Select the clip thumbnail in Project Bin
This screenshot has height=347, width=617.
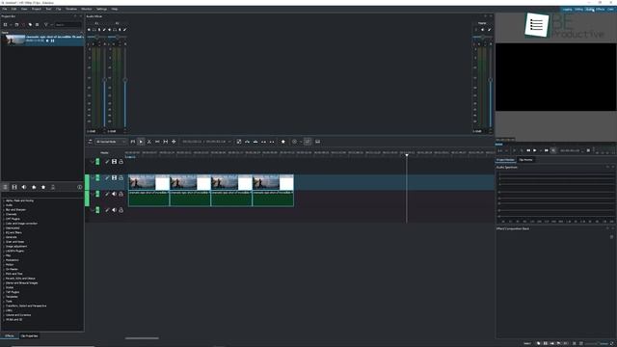(x=13, y=40)
